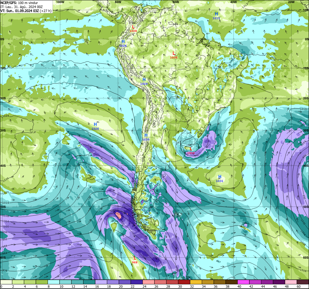Screen dimensions: 309x289
Task: Pick the 6–8 green legend swatch
Action: 42,282
